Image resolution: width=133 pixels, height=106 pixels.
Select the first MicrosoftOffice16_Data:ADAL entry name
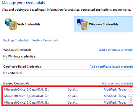tap(26, 90)
